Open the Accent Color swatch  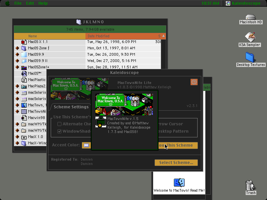coord(86,145)
